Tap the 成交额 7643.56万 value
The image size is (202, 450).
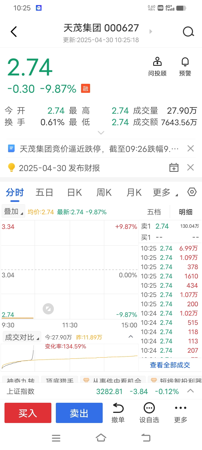click(x=179, y=122)
